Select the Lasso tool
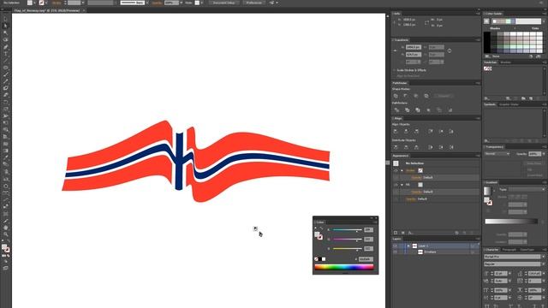Screen dimensions: 548x308 pyautogui.click(x=5, y=40)
